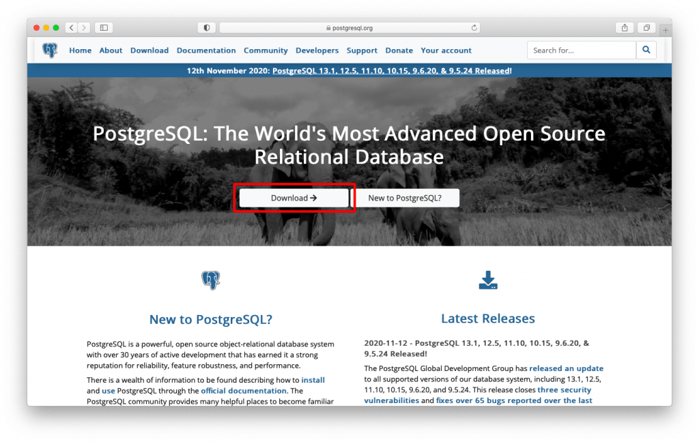Screen dimensions: 699x442
Task: Open the Documentation nav item
Action: click(206, 50)
